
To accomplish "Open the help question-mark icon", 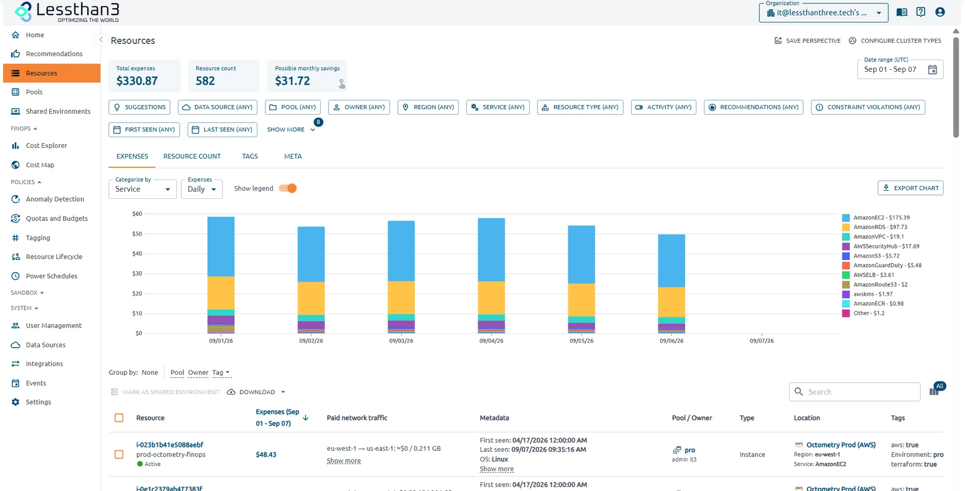I will point(921,12).
